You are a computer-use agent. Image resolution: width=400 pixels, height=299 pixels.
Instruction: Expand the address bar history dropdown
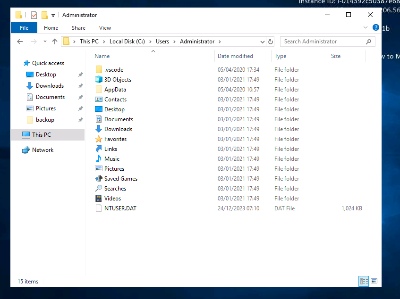262,42
